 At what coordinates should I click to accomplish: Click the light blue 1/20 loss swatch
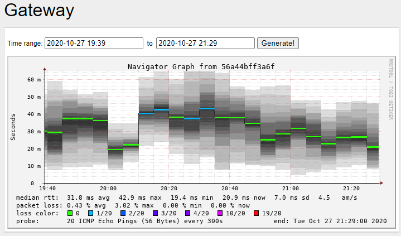(x=90, y=213)
